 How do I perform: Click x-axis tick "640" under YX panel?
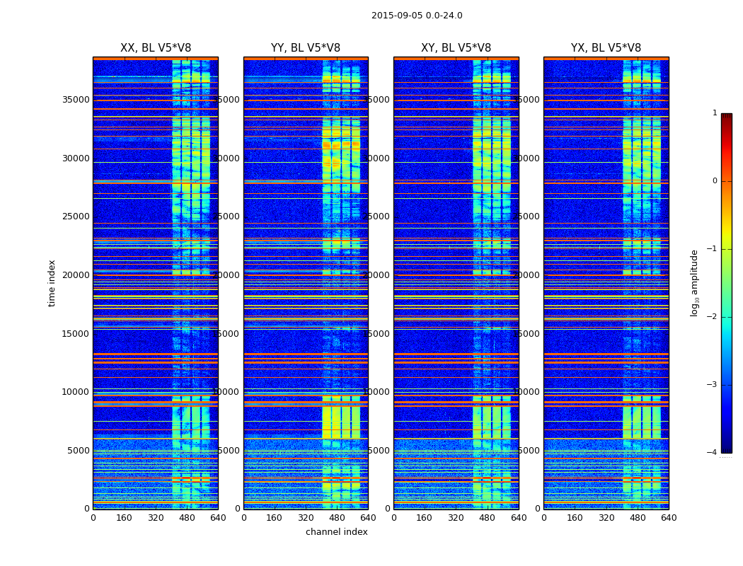(669, 518)
